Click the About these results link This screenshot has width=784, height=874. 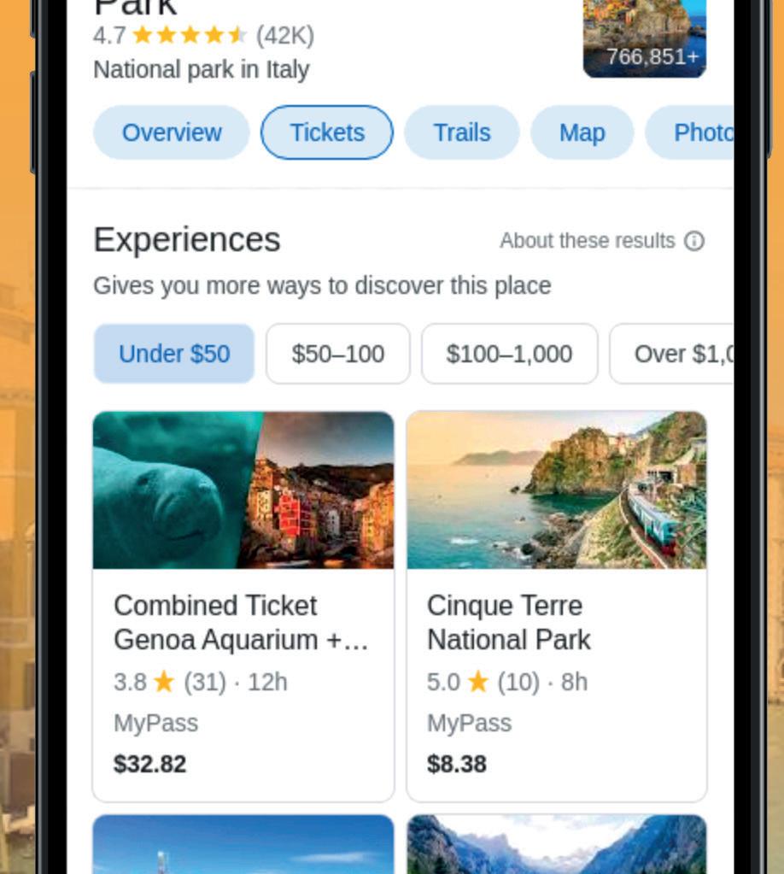587,241
